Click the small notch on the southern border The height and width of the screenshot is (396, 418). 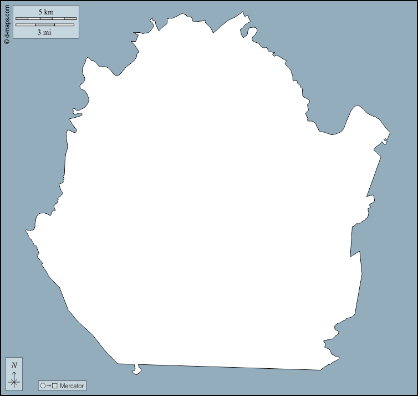point(136,369)
